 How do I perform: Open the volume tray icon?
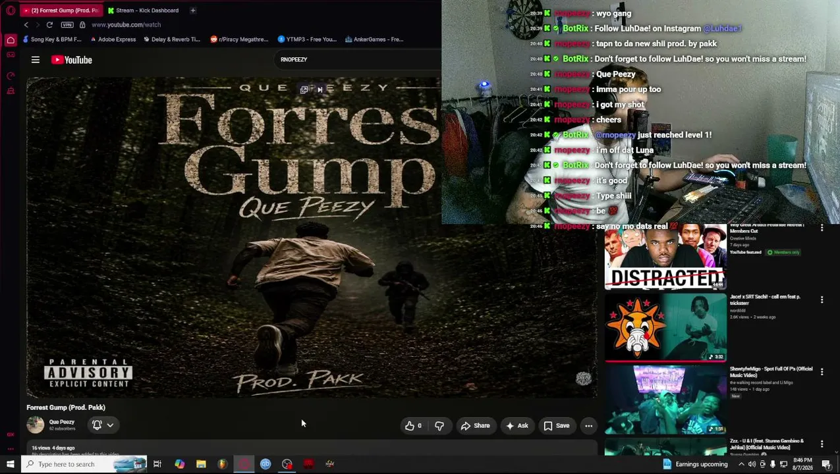point(752,464)
